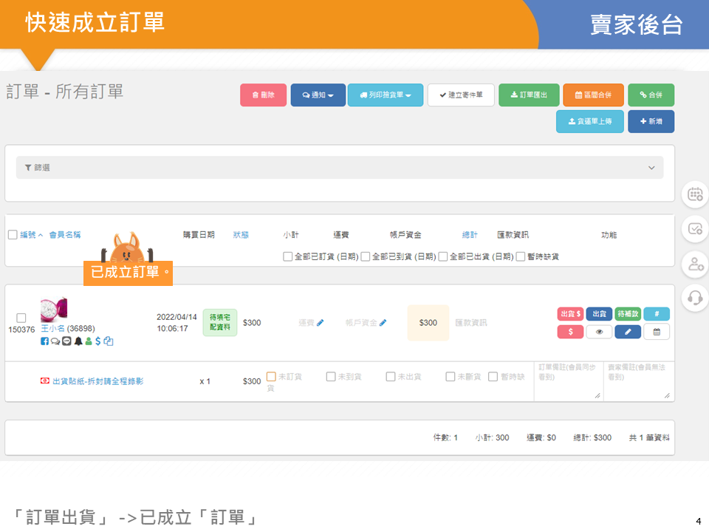Viewport: 709px width, 532px height.
Task: Click the red dollar sign payment button
Action: pos(570,332)
